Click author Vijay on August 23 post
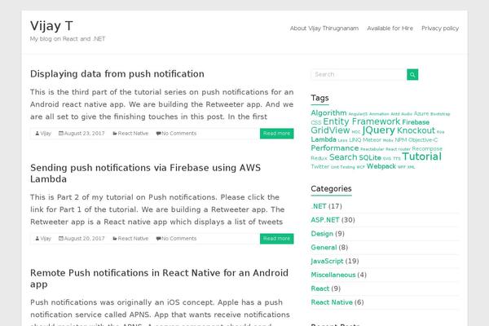This screenshot has height=326, width=489. pyautogui.click(x=46, y=134)
